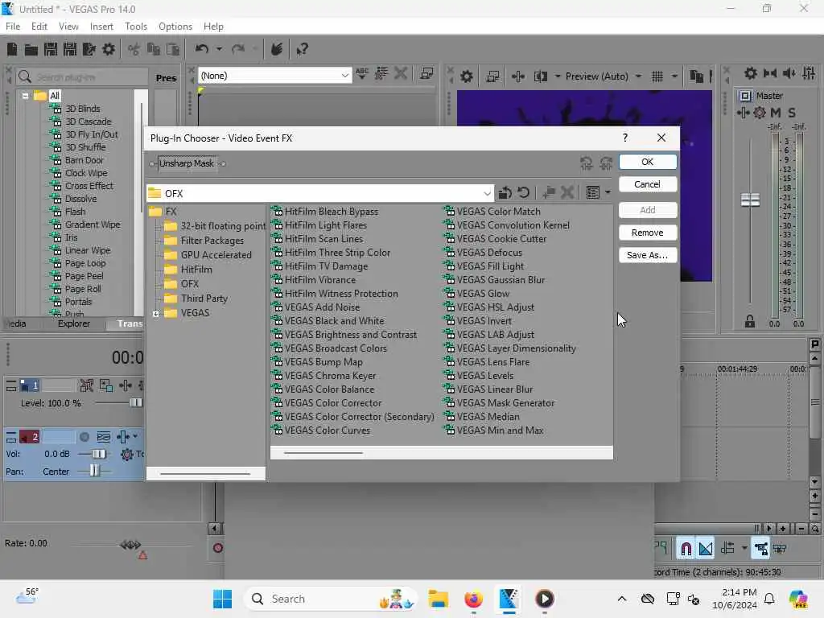
Task: Click the notification bell in system tray
Action: click(768, 599)
